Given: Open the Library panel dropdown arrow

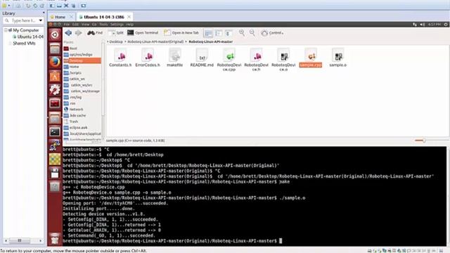Looking at the screenshot, I should pos(44,13).
